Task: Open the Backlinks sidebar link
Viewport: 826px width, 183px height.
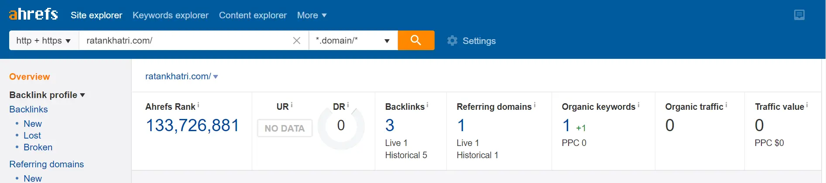Action: point(28,109)
